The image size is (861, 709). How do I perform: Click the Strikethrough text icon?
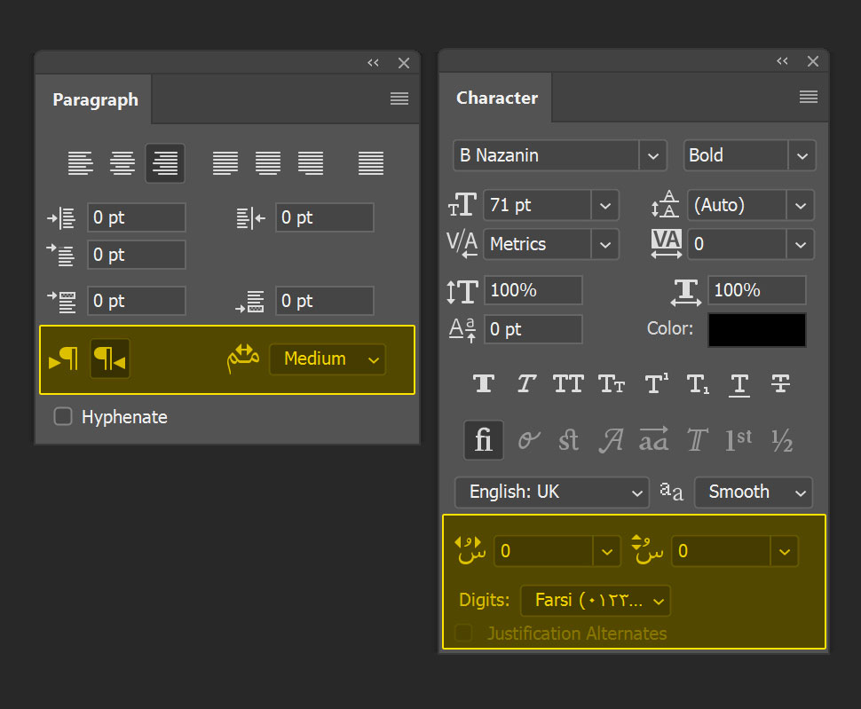pyautogui.click(x=781, y=383)
